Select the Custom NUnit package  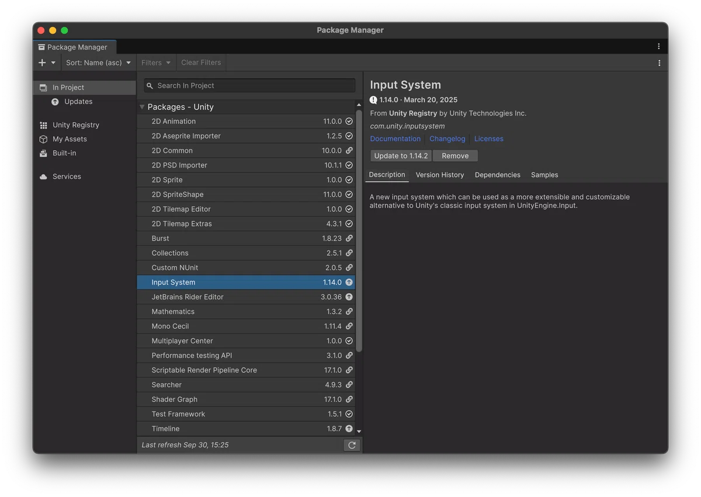(x=246, y=267)
